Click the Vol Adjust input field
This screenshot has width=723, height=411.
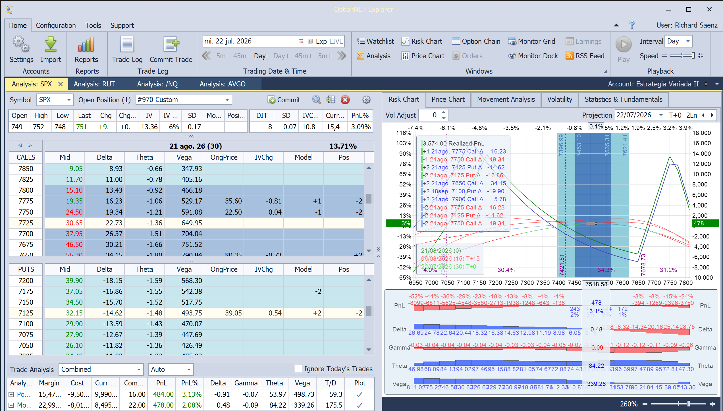429,115
